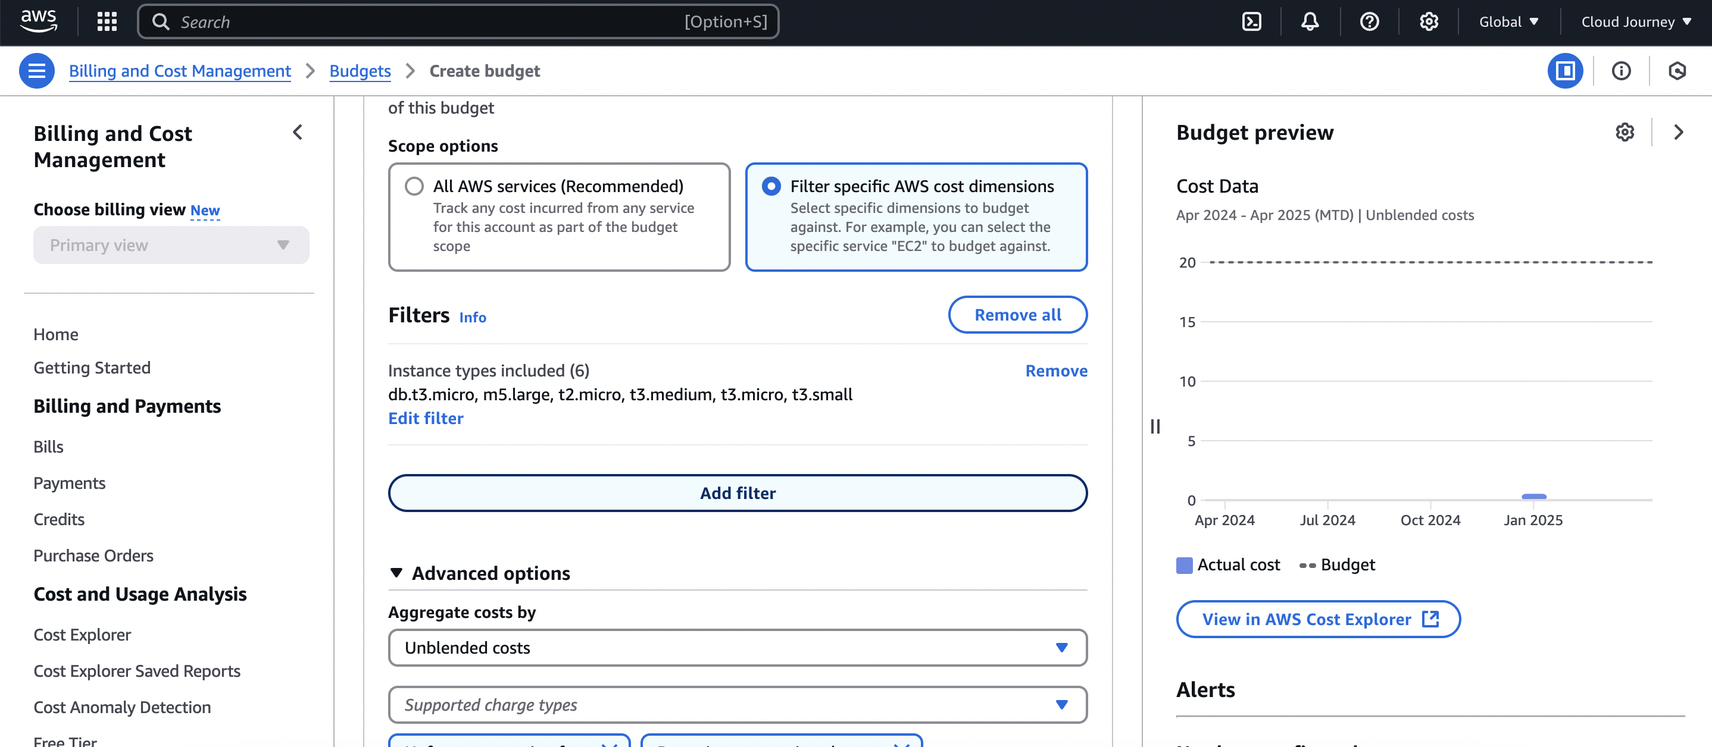
Task: Open the info panel icon
Action: pyautogui.click(x=1621, y=71)
